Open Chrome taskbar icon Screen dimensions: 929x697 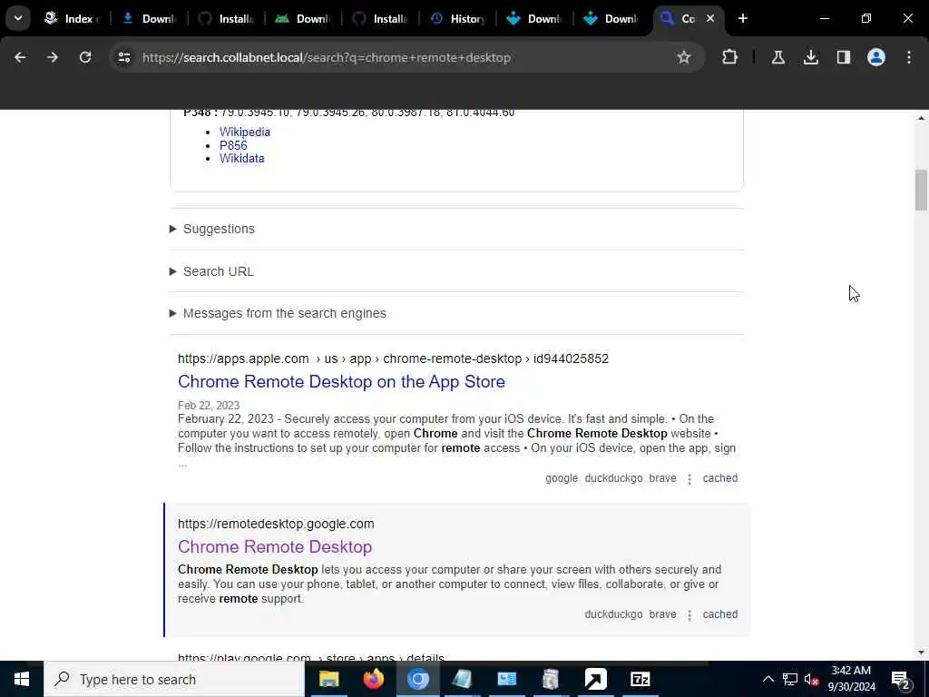click(417, 679)
